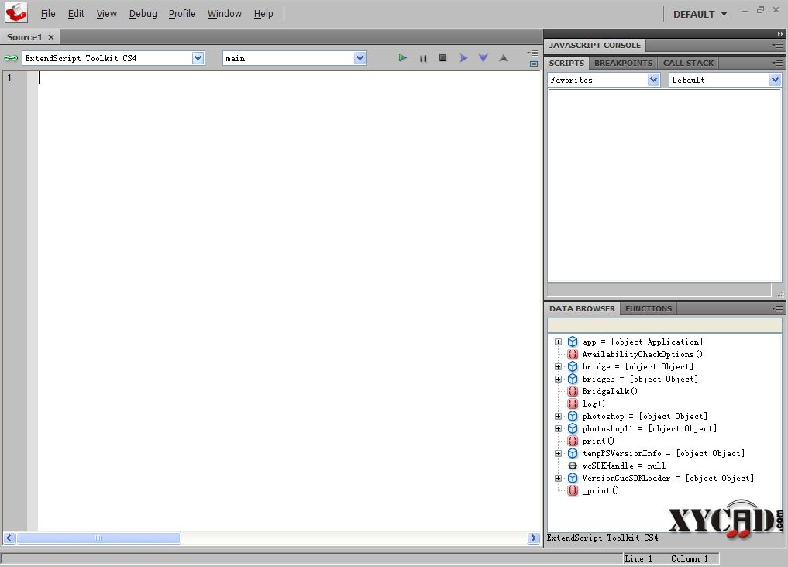788x567 pixels.
Task: Click the photoshop object cube icon
Action: click(x=573, y=416)
